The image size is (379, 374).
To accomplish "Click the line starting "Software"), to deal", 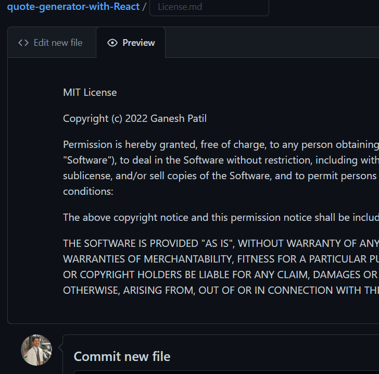I will (x=221, y=160).
